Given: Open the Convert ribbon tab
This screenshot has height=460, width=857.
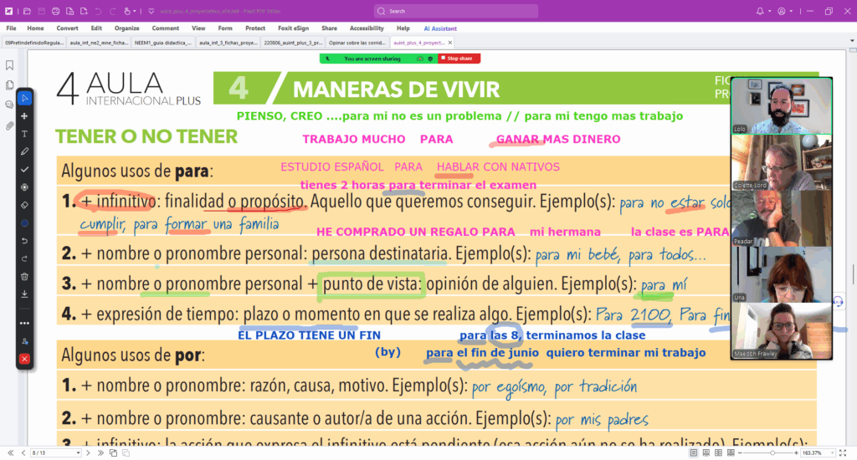Looking at the screenshot, I should pos(67,28).
